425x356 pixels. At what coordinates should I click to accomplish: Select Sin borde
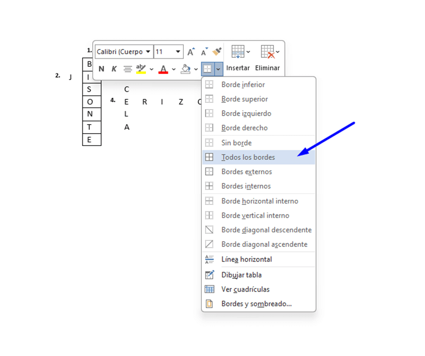[259, 143]
